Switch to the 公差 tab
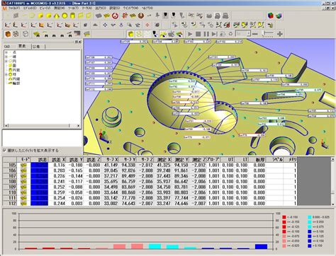Screen dimensions: 336x256 point(36,47)
